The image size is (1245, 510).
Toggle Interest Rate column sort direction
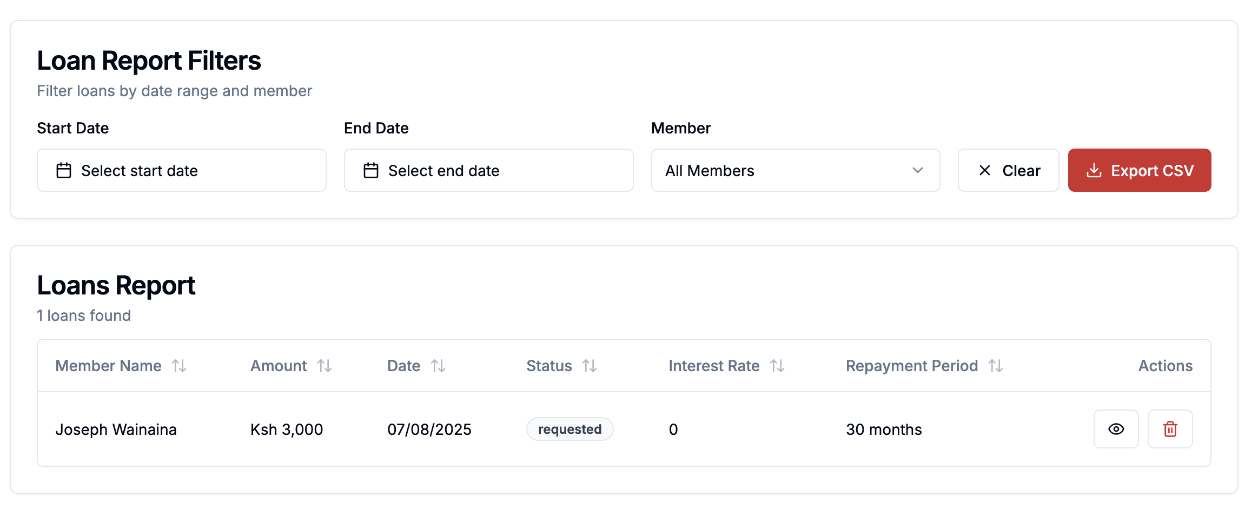[x=777, y=366]
